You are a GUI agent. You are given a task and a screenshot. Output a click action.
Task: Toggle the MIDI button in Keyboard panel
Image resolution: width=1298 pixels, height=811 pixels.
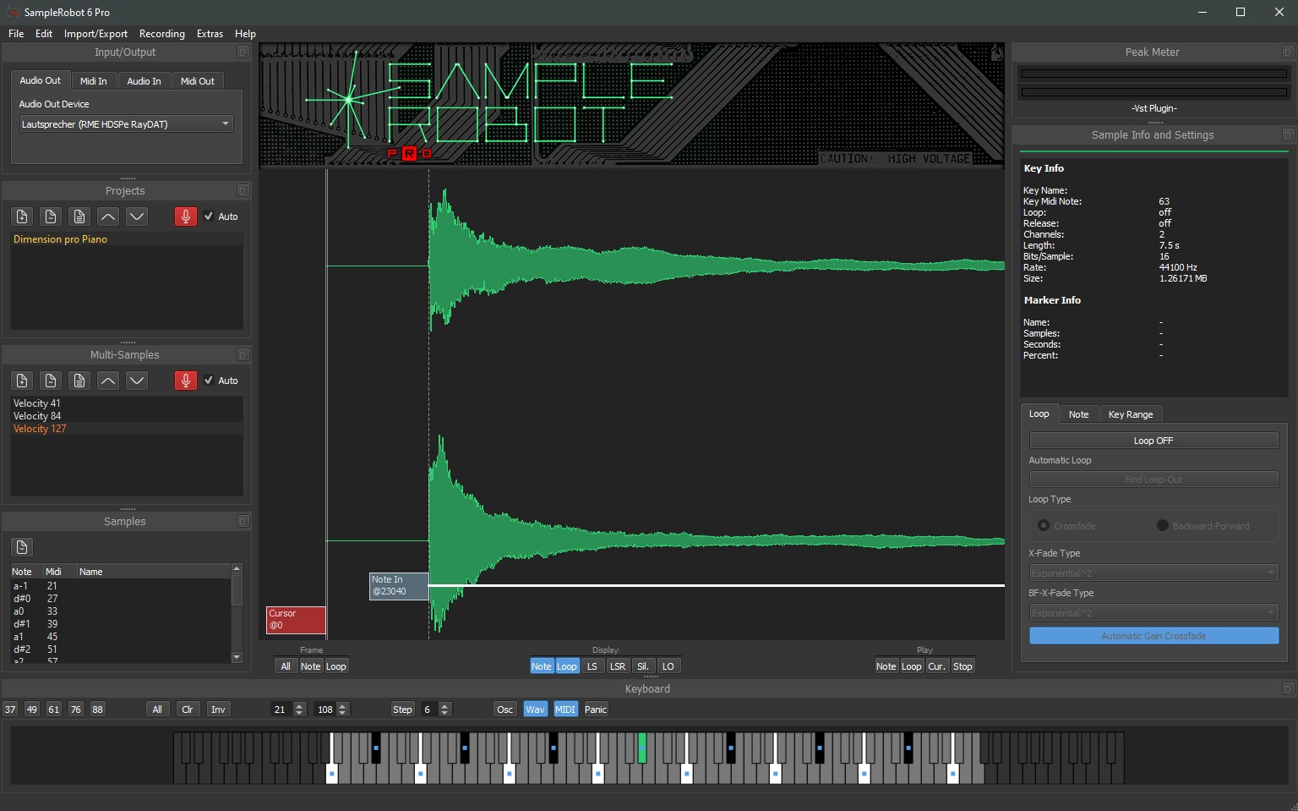[564, 710]
